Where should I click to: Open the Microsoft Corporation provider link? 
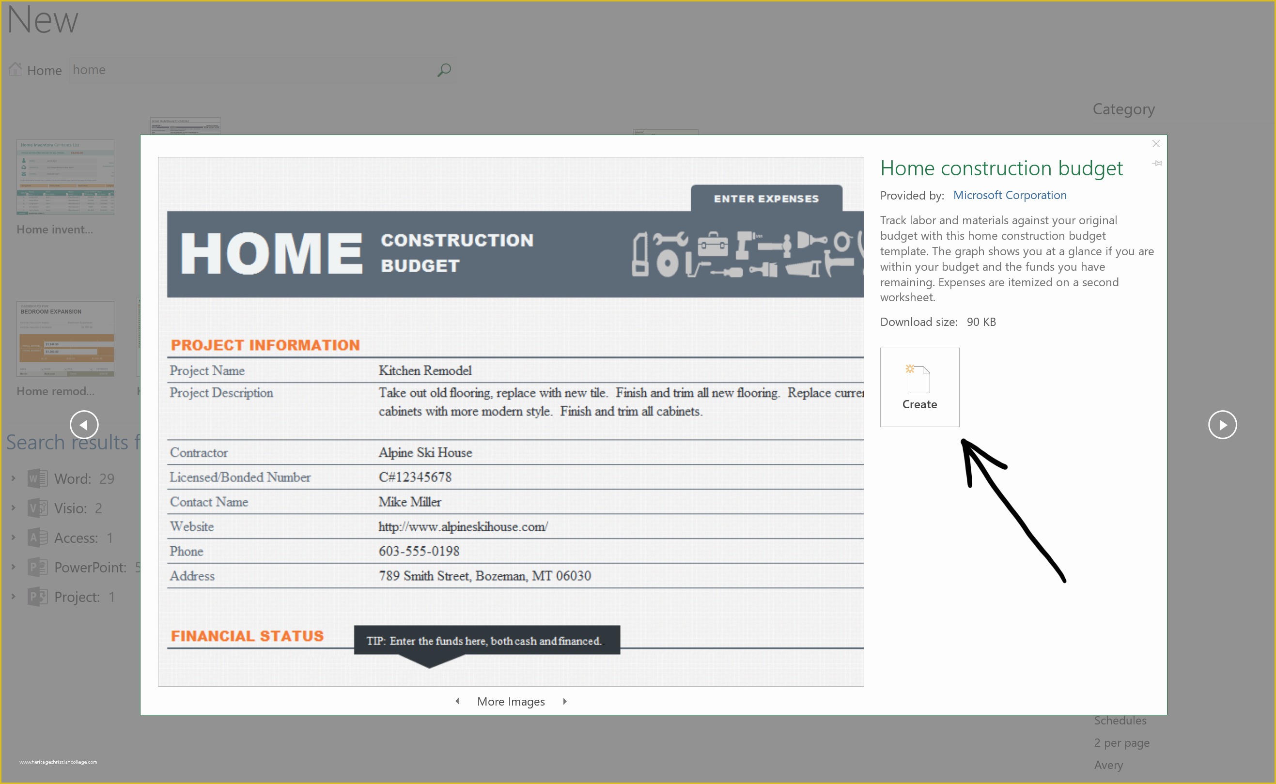pyautogui.click(x=1010, y=195)
